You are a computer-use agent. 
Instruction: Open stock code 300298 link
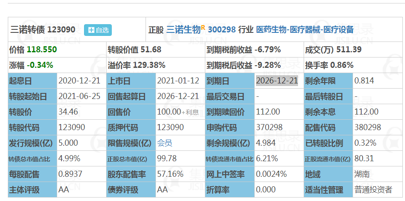click(222, 30)
